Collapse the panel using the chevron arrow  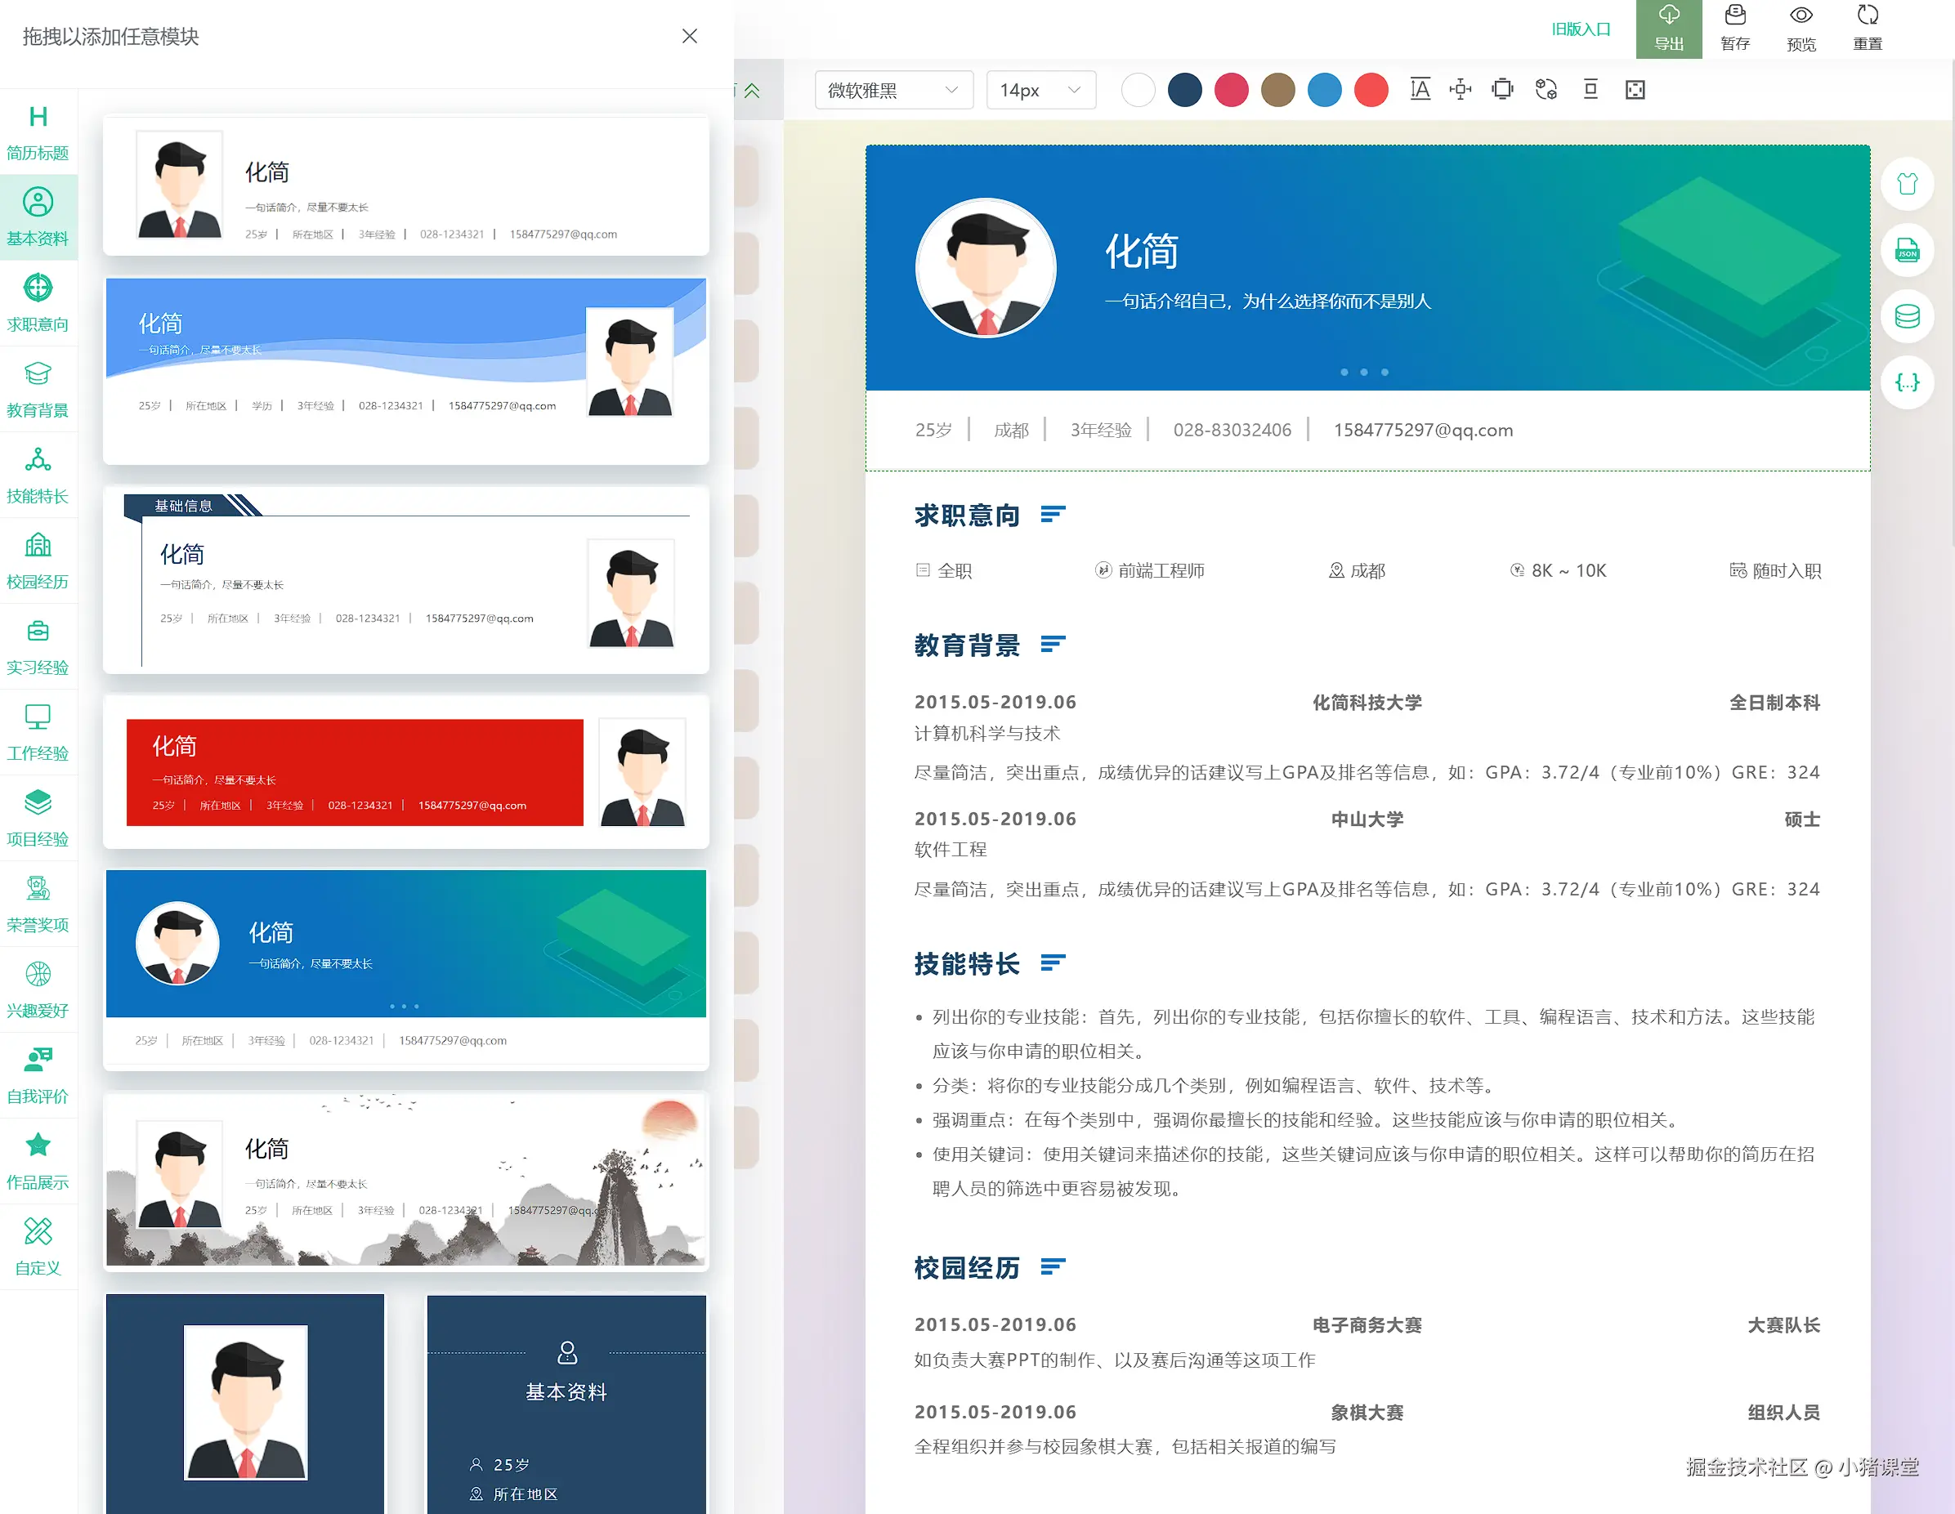tap(752, 91)
